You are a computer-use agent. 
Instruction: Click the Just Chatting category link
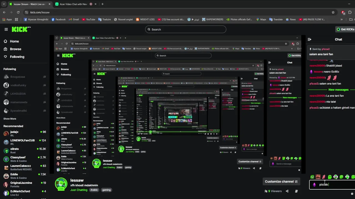click(79, 190)
